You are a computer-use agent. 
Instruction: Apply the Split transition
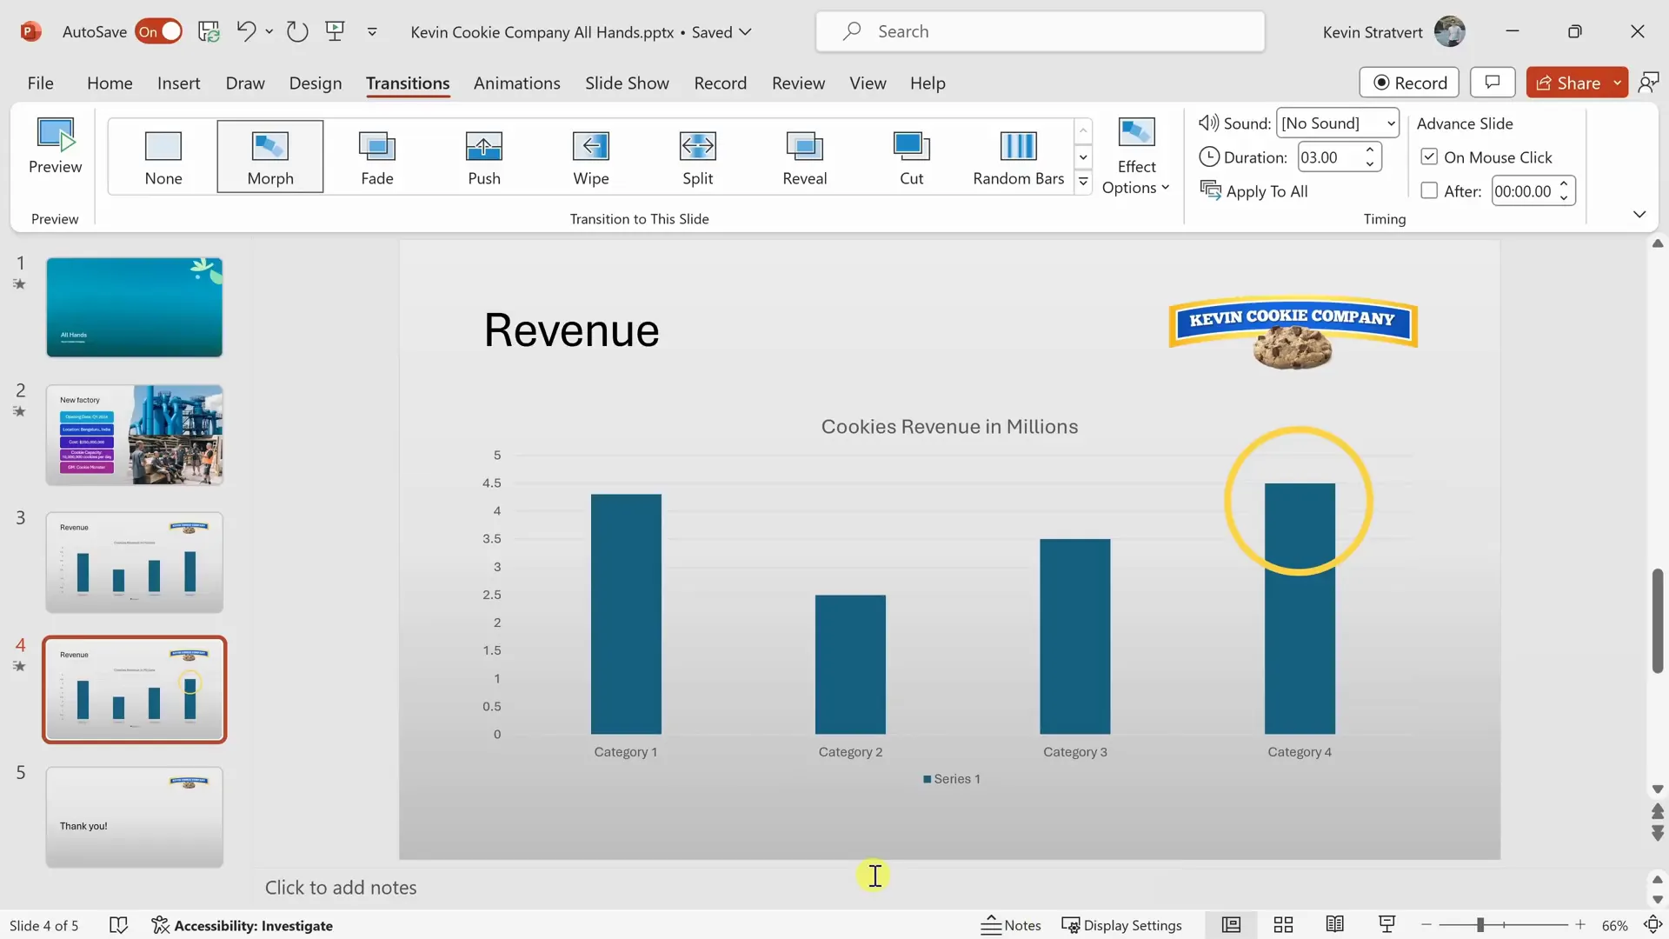tap(698, 157)
